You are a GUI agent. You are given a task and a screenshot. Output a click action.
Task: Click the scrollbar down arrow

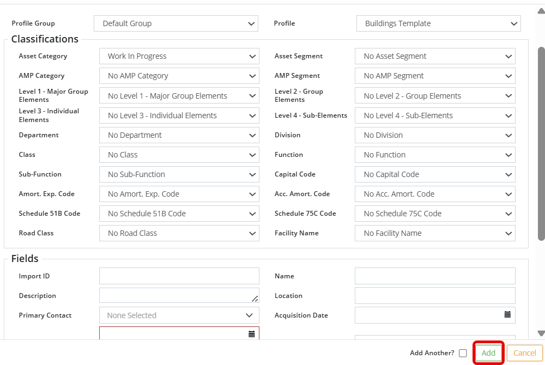(x=541, y=333)
